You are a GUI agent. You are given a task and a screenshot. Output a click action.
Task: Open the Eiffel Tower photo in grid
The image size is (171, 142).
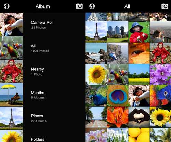pyautogui.click(x=96, y=32)
